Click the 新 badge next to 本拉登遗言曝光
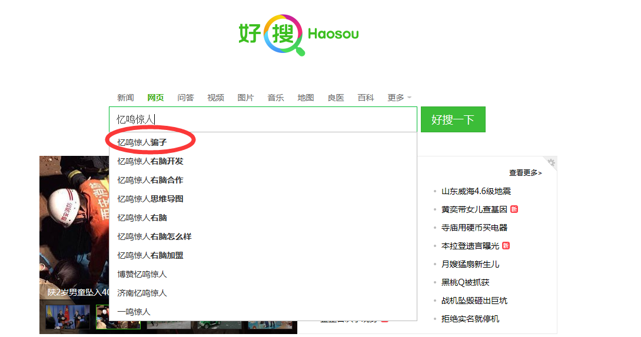 pyautogui.click(x=506, y=245)
